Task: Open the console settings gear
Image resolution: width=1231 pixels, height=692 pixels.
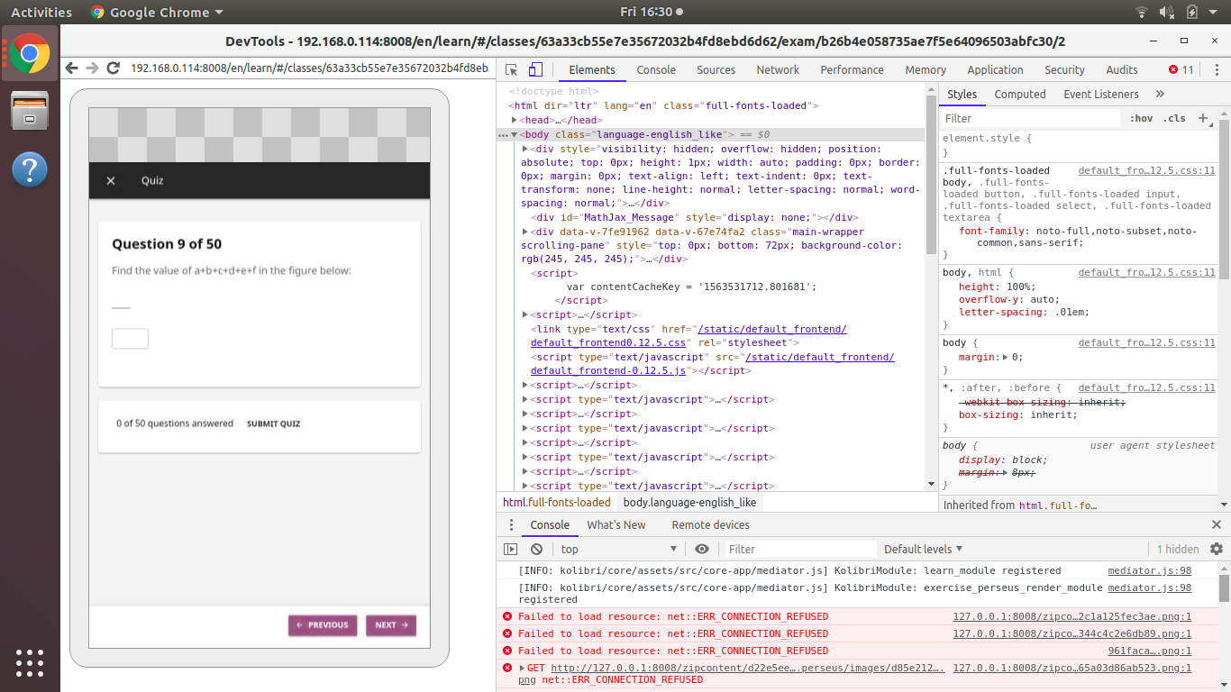Action: click(1215, 549)
